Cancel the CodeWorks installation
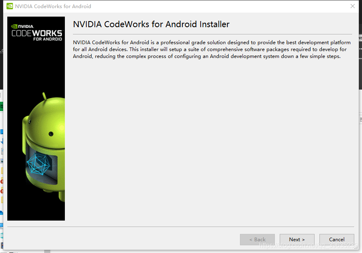 [x=336, y=239]
